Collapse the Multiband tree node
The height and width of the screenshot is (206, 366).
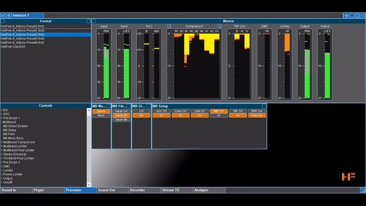[x=2, y=122]
